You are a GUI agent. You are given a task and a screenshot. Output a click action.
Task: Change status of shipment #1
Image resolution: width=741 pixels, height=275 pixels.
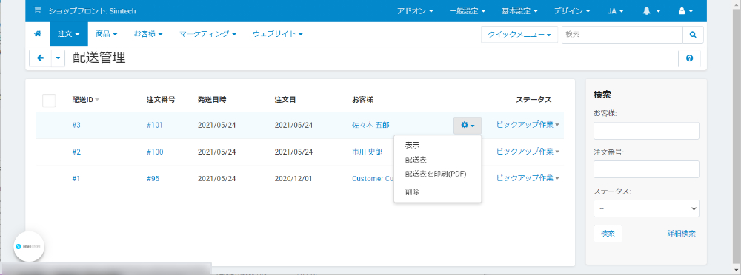[528, 178]
